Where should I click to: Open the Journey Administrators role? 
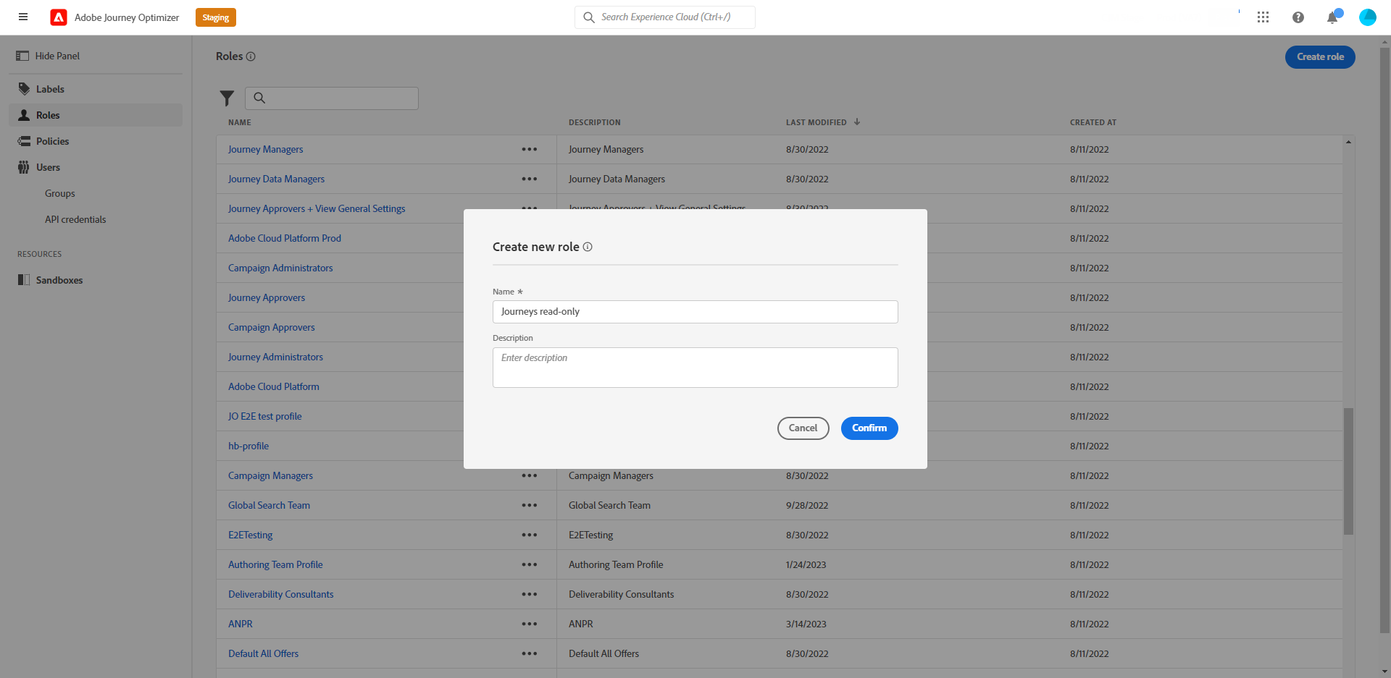coord(275,357)
